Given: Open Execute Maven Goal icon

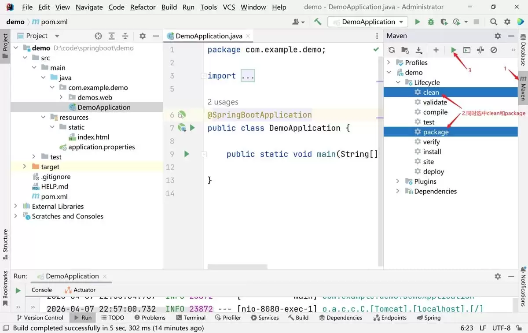Looking at the screenshot, I should tap(467, 50).
